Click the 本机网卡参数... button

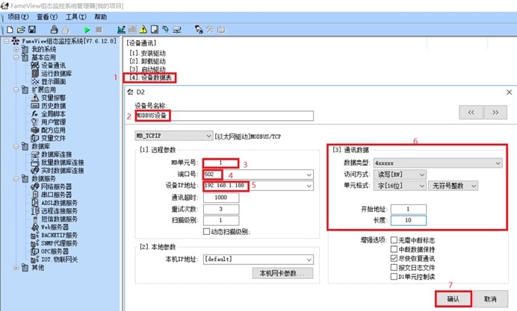point(282,274)
